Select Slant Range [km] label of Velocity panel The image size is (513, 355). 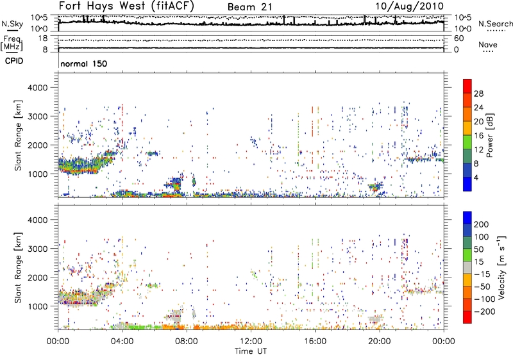click(x=18, y=268)
